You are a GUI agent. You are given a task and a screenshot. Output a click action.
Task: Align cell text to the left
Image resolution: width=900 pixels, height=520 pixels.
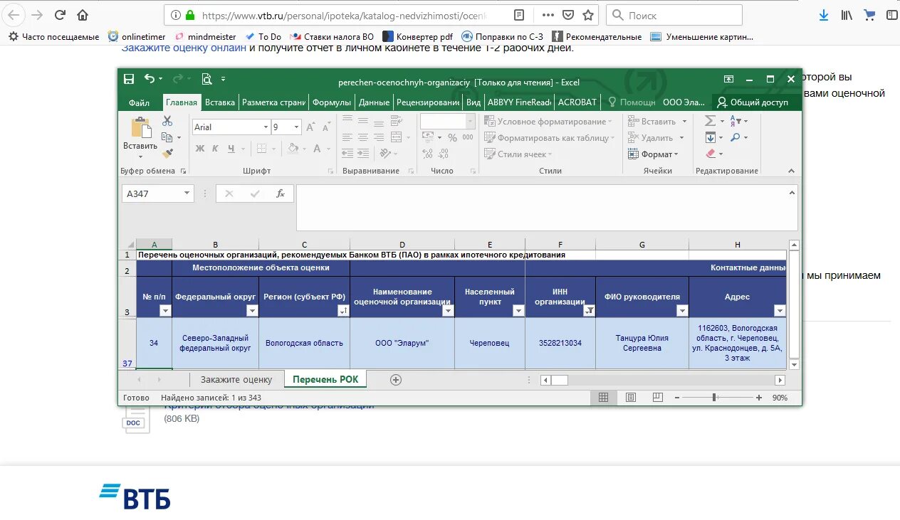click(x=347, y=137)
